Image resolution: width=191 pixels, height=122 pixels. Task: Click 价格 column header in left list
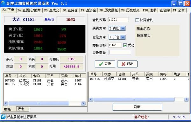[79, 76]
